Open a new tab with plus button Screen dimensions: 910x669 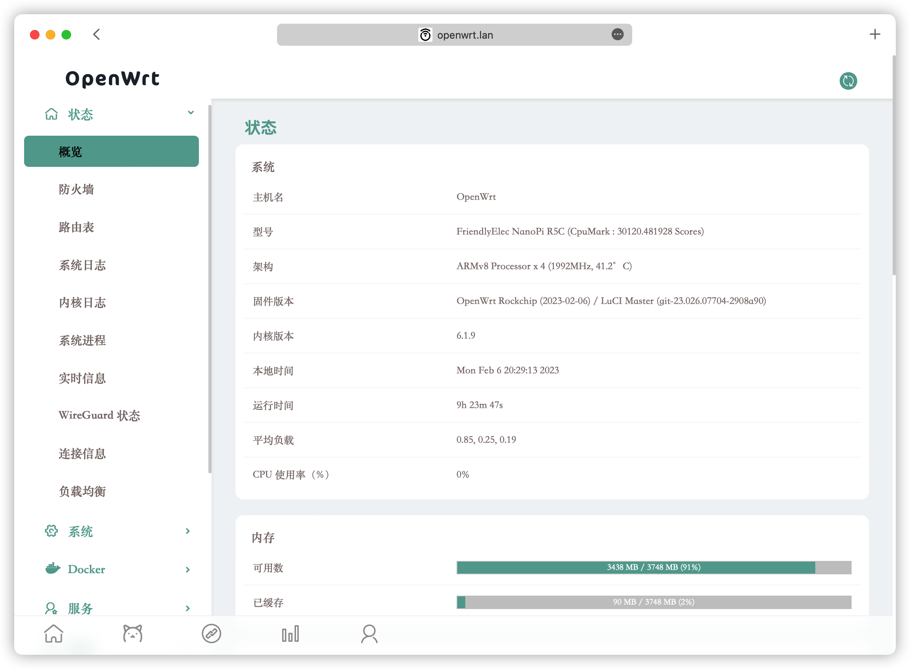point(875,34)
